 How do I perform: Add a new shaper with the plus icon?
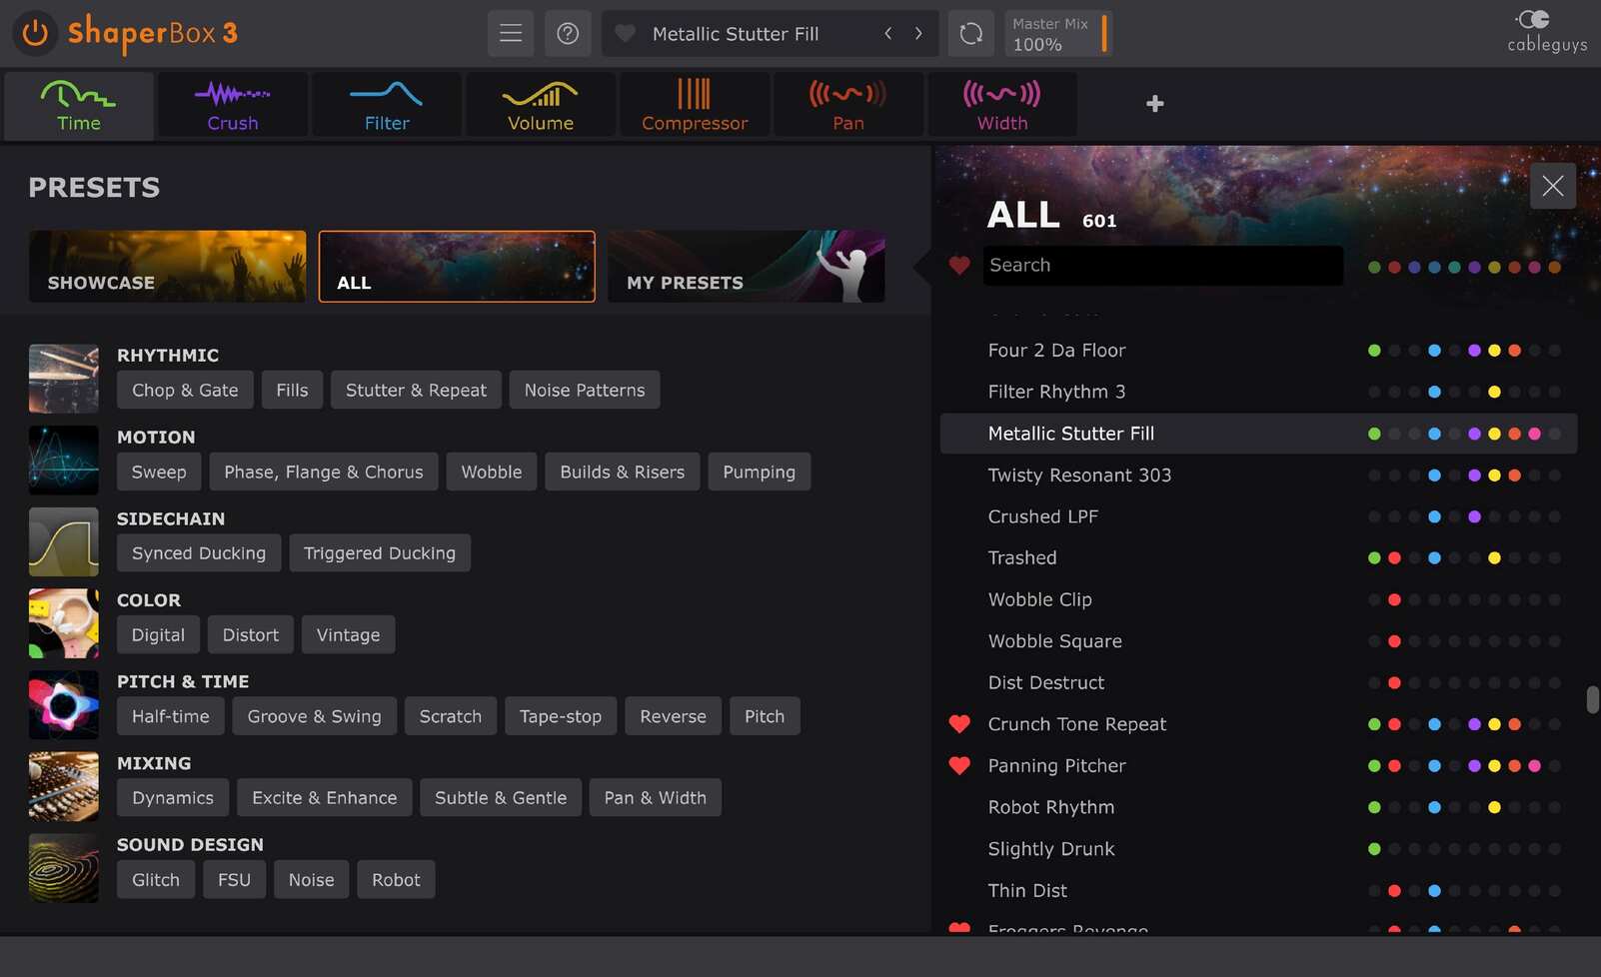click(1154, 103)
